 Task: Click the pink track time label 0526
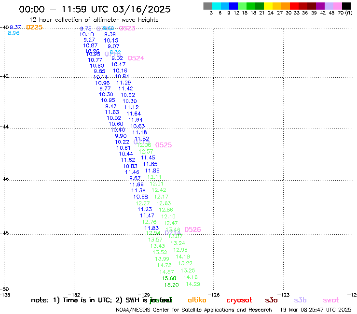click(x=192, y=229)
